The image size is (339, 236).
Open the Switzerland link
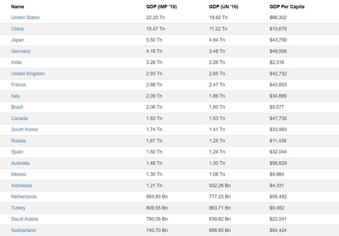pyautogui.click(x=23, y=230)
